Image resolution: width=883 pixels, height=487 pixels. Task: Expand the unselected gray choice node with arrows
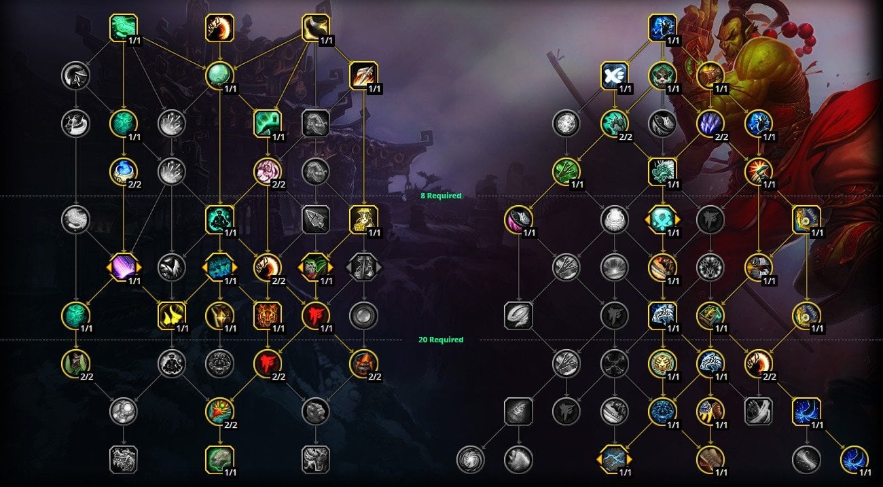click(363, 267)
